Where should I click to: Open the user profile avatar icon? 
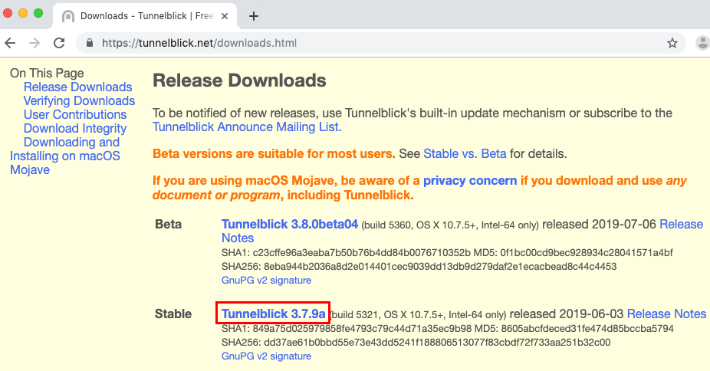point(702,44)
